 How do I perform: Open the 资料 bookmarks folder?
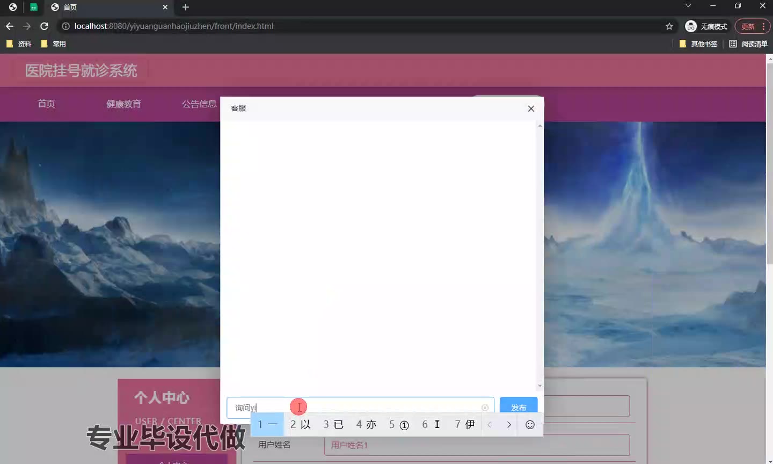click(x=19, y=44)
